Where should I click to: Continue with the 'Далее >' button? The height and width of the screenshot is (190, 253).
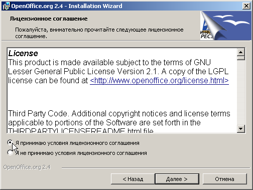177,179
